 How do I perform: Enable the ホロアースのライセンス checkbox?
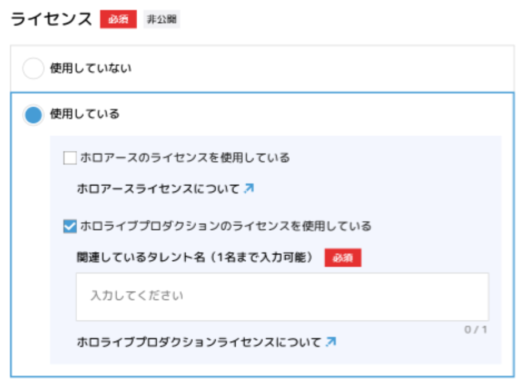click(x=70, y=158)
